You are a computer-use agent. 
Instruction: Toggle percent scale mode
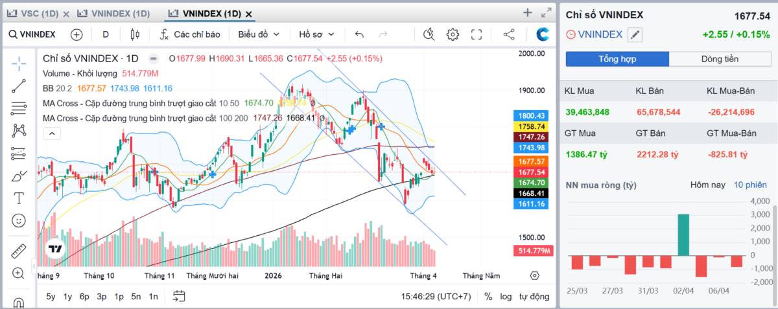click(x=488, y=296)
